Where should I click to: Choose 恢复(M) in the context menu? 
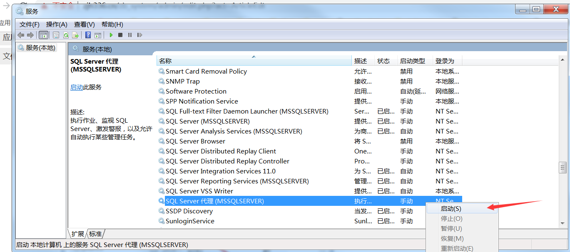(x=462, y=239)
